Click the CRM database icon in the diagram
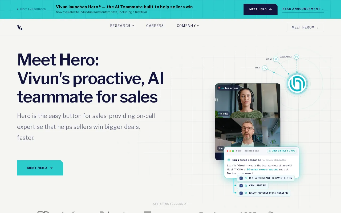This screenshot has width=341, height=213. [x=276, y=59]
